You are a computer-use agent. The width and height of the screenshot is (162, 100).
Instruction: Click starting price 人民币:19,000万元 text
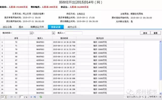[18, 7]
